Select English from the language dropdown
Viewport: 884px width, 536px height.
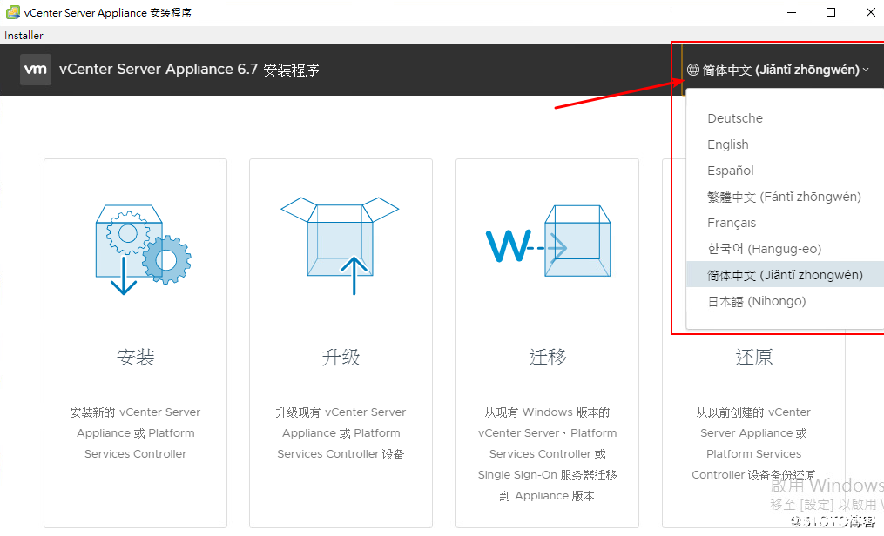(728, 144)
